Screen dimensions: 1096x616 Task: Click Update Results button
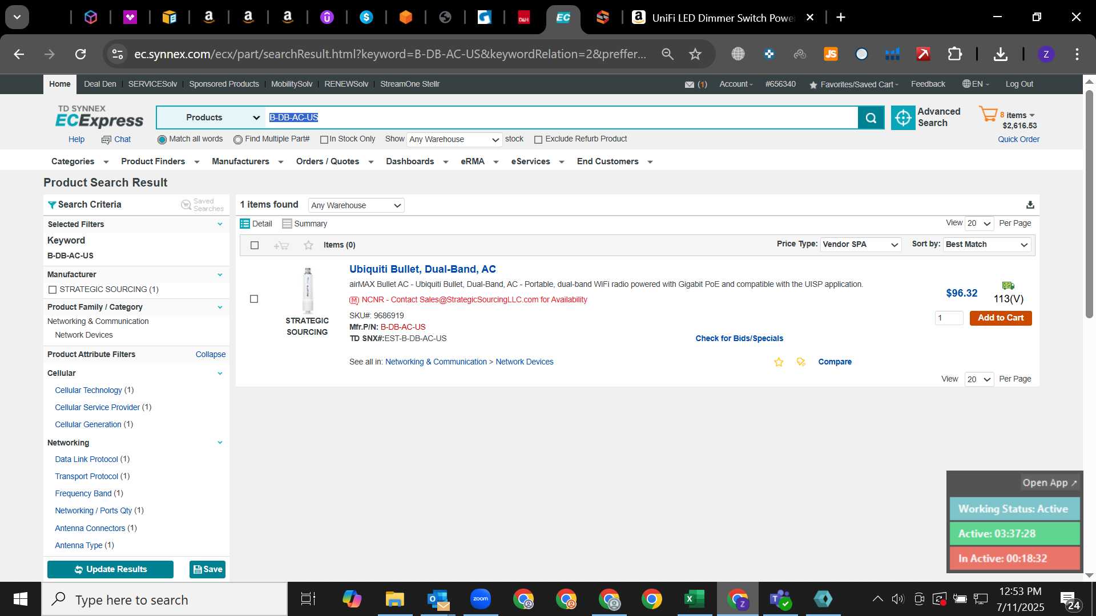point(110,570)
